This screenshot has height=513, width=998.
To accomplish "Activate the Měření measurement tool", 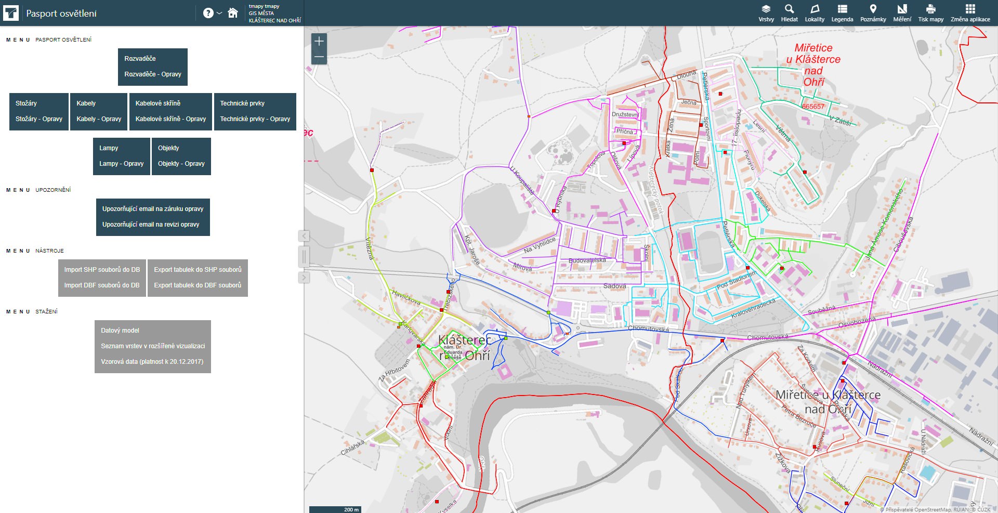I will point(902,13).
